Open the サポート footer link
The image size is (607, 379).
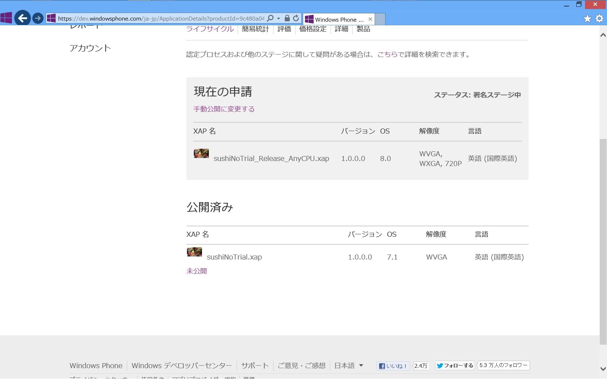255,366
